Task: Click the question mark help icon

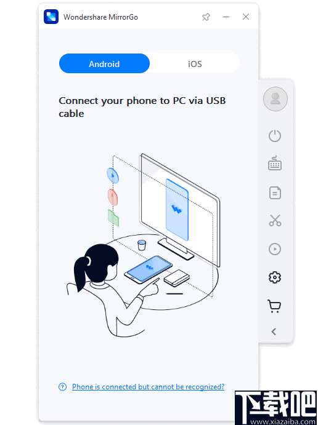Action: 62,387
